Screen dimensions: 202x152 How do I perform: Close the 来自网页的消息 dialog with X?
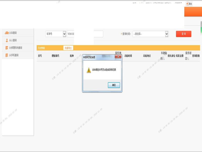point(118,57)
